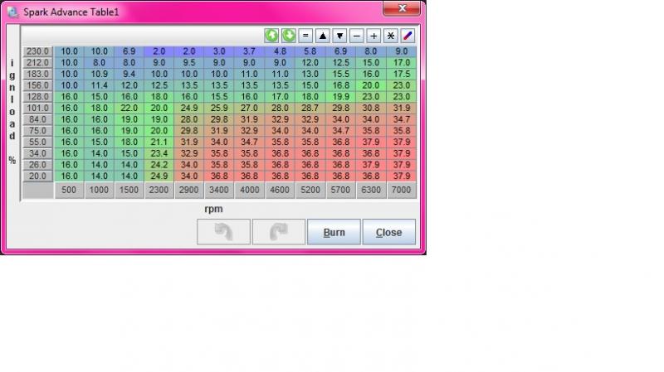Select the 4000 rpm column header

pyautogui.click(x=250, y=191)
